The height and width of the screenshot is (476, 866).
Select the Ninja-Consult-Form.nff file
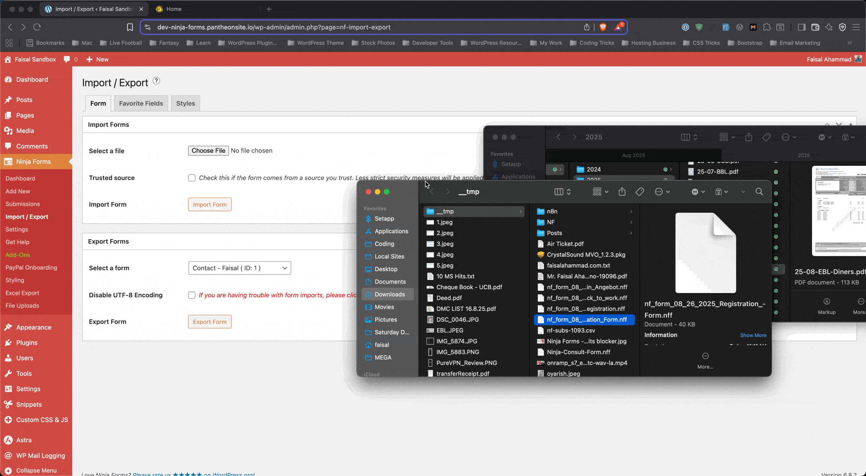point(578,352)
